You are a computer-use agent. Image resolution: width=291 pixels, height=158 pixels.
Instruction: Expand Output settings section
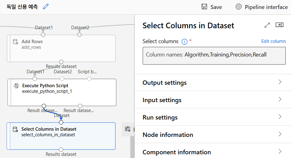pos(280,82)
